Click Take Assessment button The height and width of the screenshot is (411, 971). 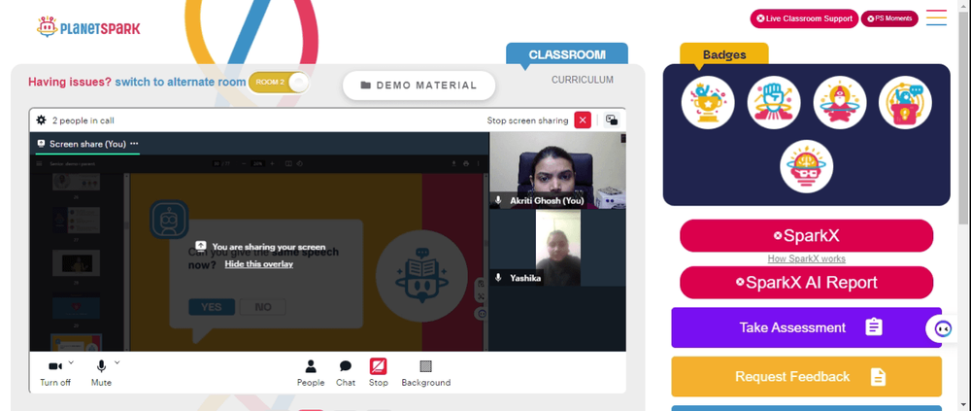[x=806, y=327]
